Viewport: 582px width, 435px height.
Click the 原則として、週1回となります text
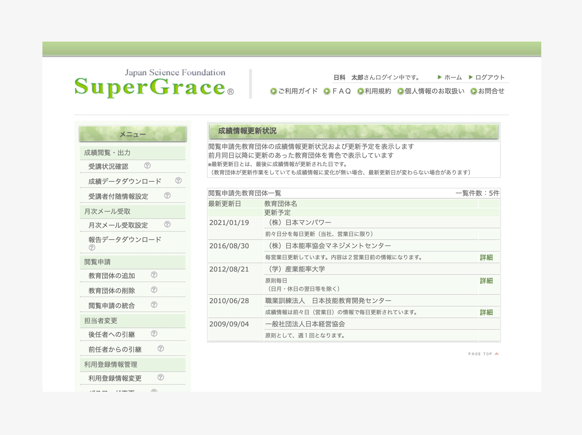[305, 336]
